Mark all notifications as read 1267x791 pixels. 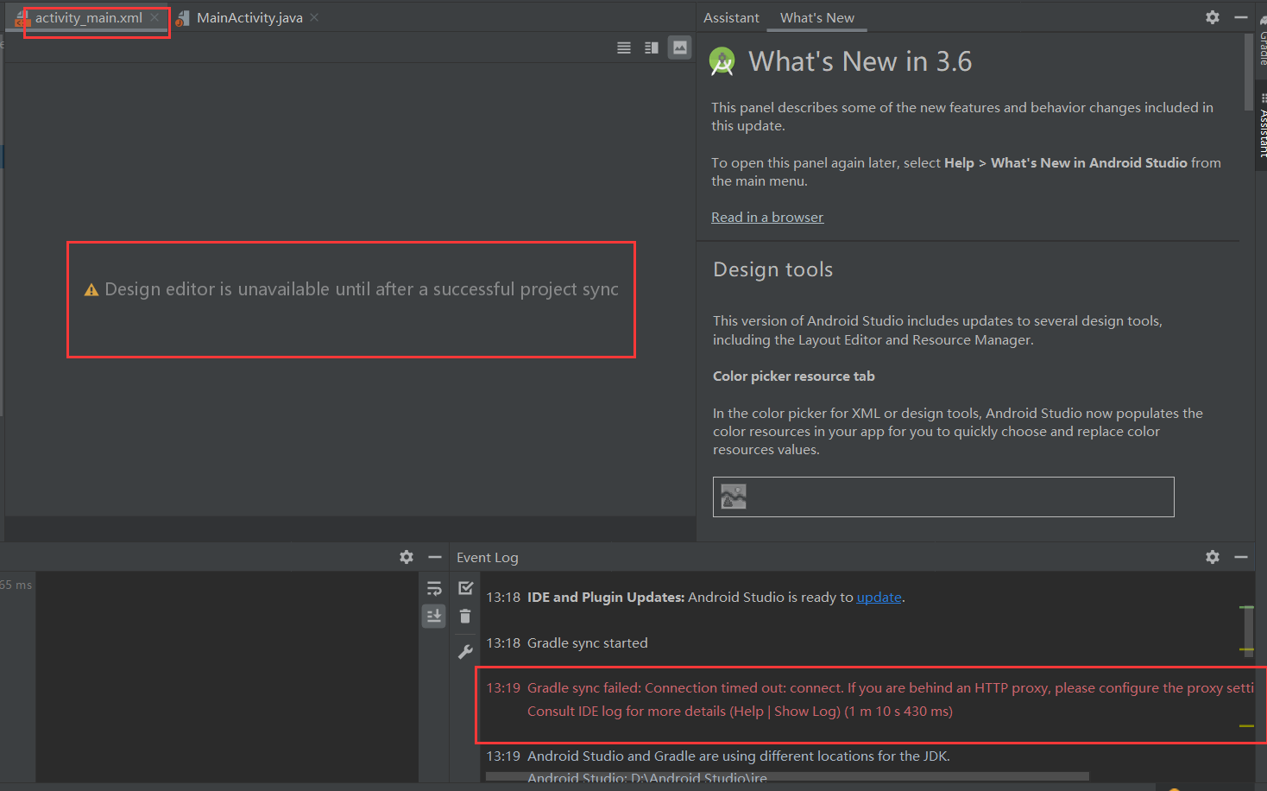tap(466, 588)
